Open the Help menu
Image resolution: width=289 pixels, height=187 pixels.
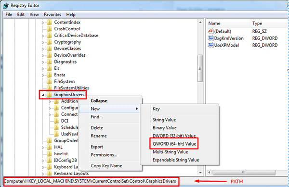[x=71, y=14]
